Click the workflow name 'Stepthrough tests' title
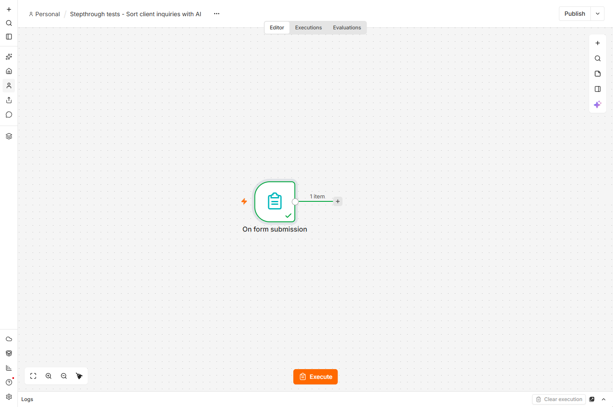The height and width of the screenshot is (407, 613). (x=135, y=14)
